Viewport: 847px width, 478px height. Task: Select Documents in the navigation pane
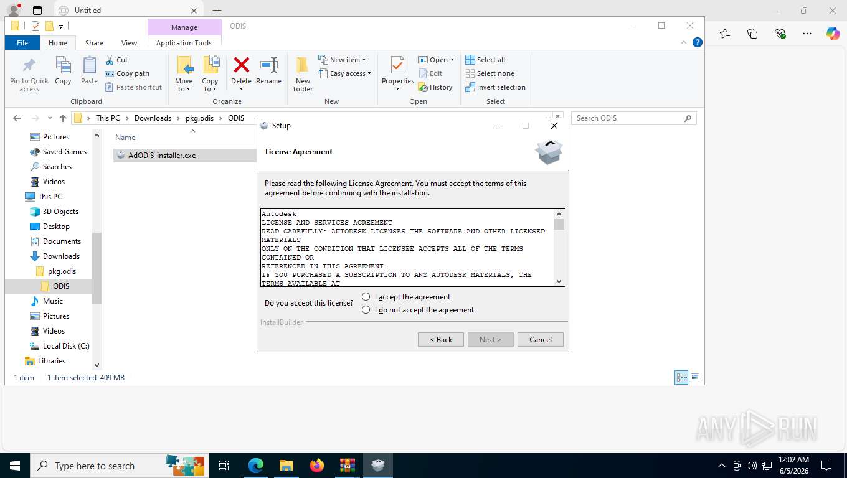62,241
